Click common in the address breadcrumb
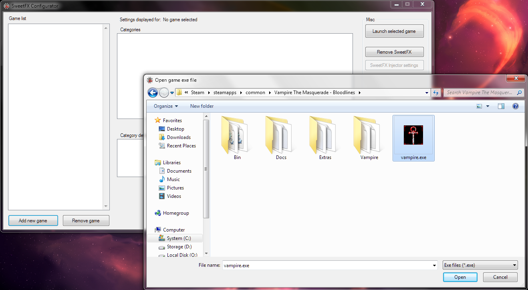 (x=255, y=93)
